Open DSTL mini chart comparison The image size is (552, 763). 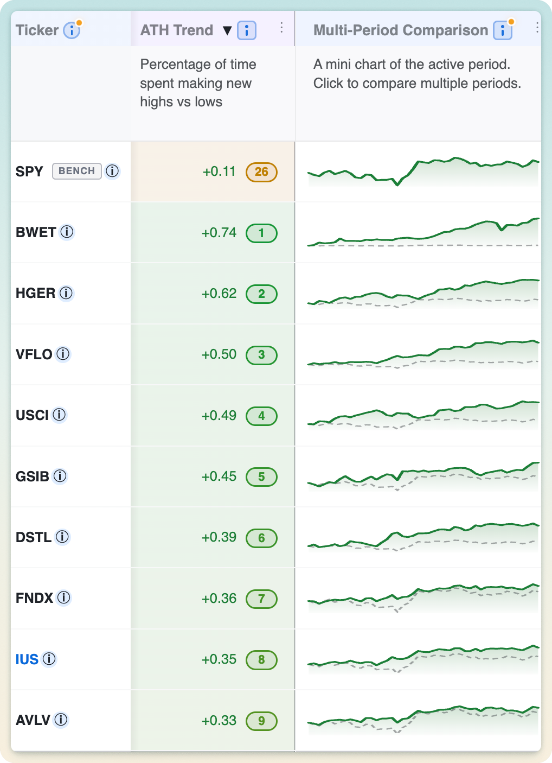coord(423,537)
